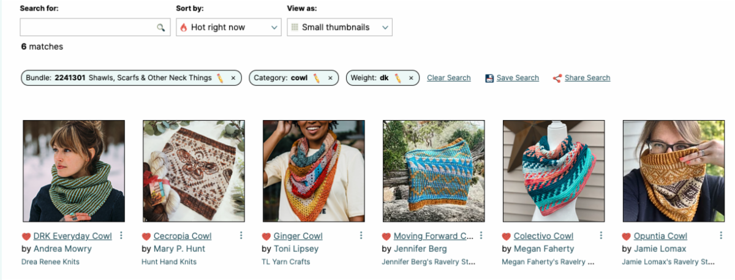Open the View as thumbnails dropdown
The width and height of the screenshot is (735, 280).
pyautogui.click(x=339, y=28)
